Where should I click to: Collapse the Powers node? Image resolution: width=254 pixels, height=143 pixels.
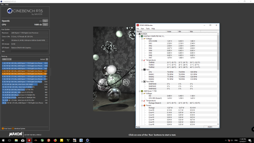point(142,106)
